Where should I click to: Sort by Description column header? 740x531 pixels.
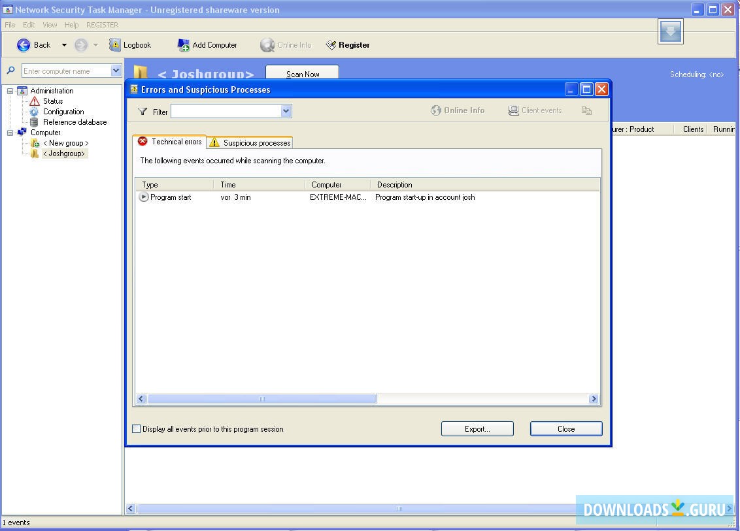click(484, 185)
